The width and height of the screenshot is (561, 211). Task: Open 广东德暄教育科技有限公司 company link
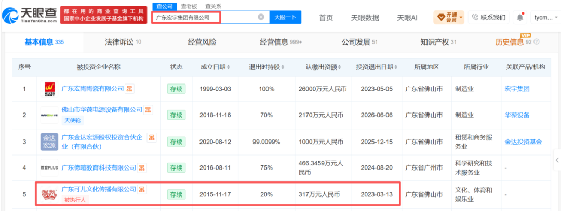[x=99, y=167]
